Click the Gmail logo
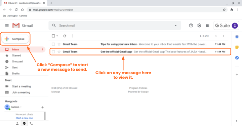This screenshot has width=242, height=126. click(x=23, y=25)
